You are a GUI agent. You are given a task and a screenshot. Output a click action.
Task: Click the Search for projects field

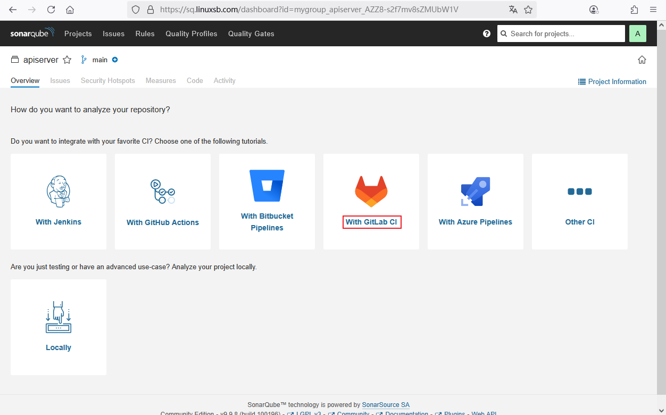[561, 34]
